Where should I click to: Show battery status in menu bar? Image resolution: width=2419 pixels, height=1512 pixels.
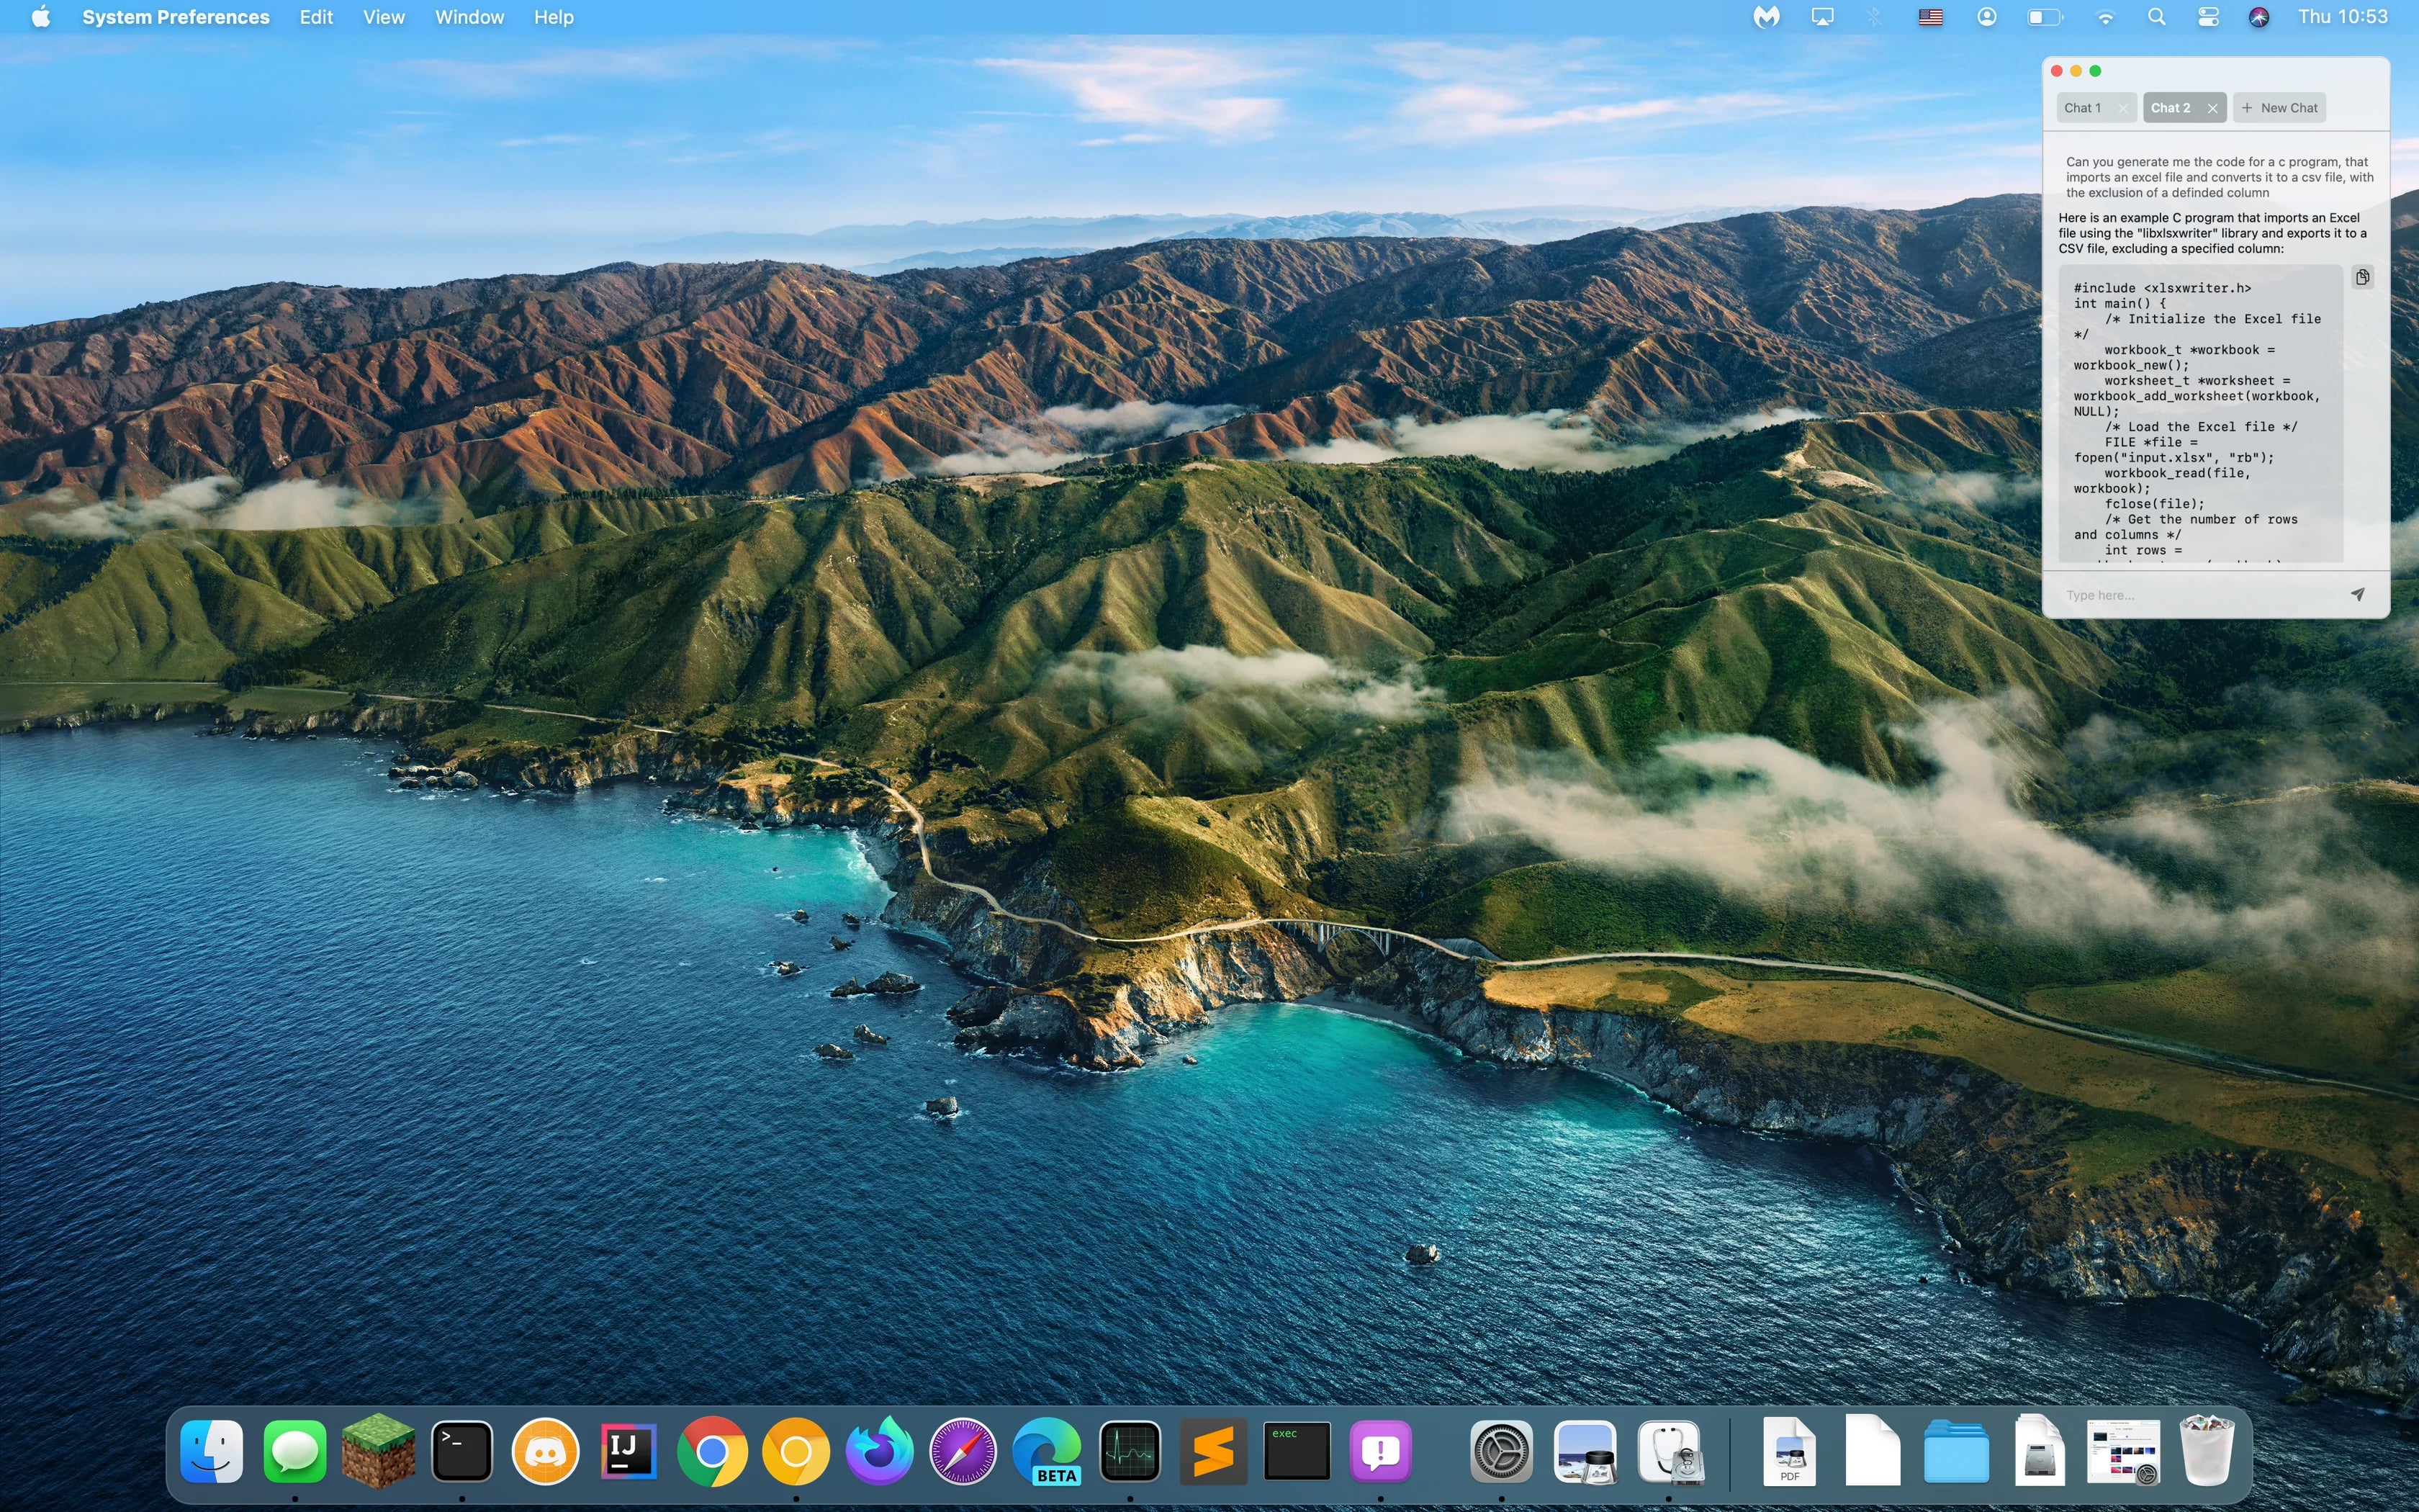[x=2044, y=17]
